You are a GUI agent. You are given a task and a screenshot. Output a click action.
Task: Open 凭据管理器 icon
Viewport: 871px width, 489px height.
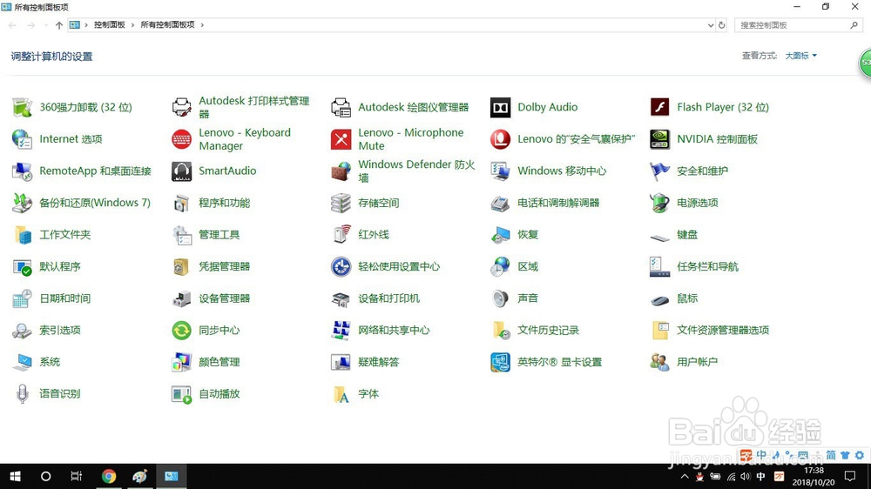(x=182, y=266)
